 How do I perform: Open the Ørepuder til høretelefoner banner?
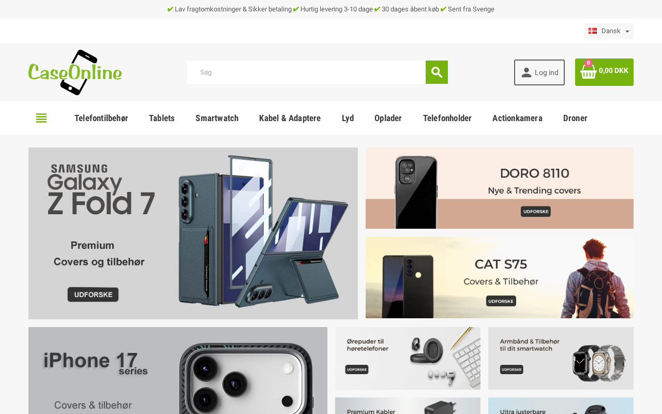coord(408,358)
